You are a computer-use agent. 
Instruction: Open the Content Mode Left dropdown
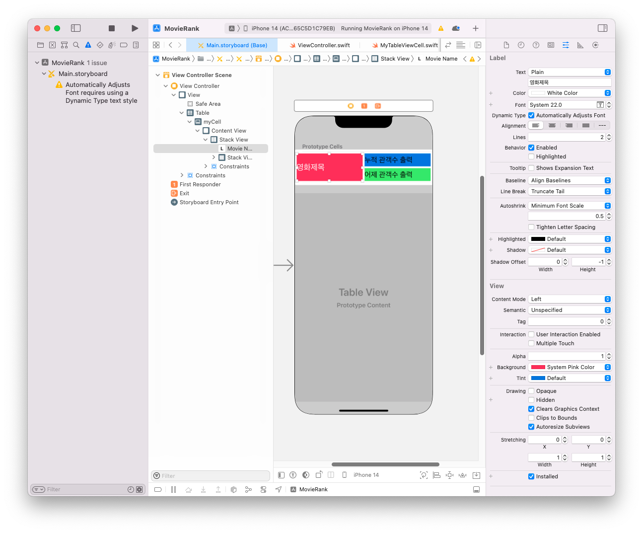point(570,299)
